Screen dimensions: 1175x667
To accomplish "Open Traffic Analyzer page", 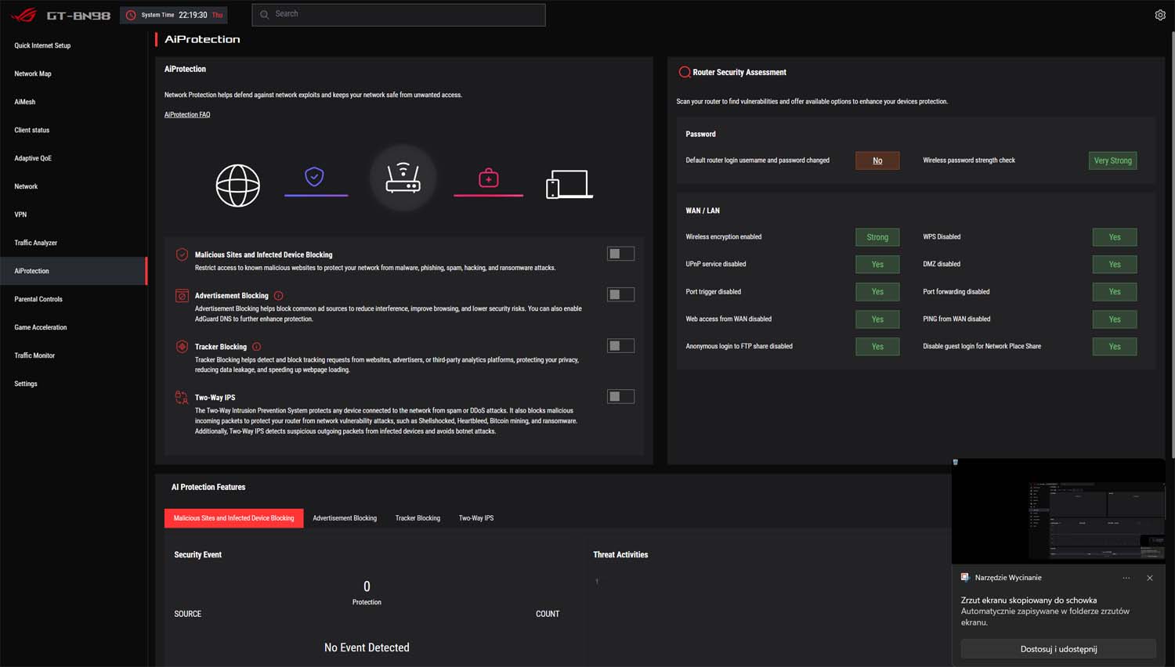I will (x=74, y=243).
